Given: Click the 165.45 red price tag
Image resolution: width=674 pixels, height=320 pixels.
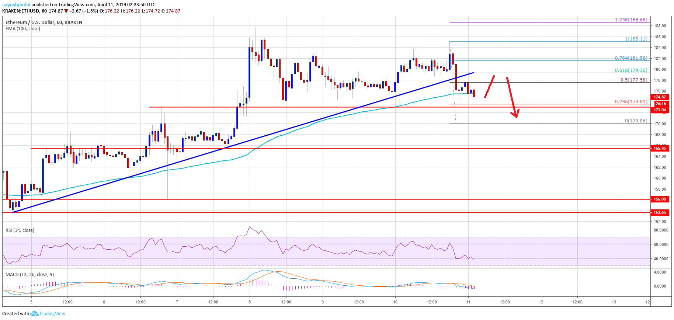Looking at the screenshot, I should click(x=660, y=148).
